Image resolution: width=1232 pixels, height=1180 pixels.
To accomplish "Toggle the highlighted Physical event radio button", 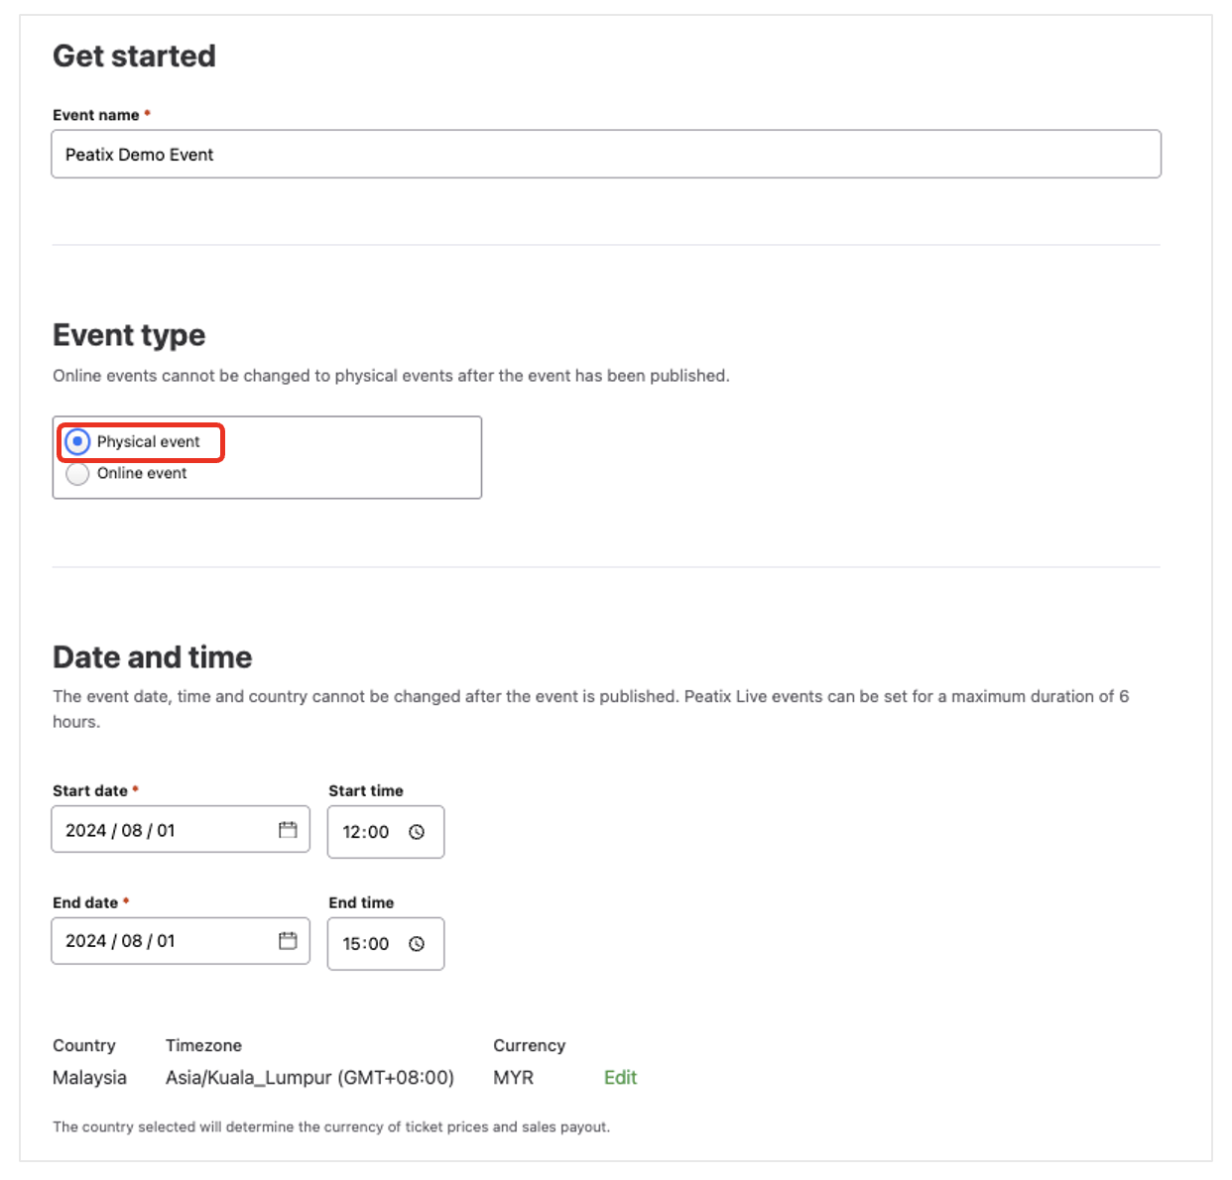I will click(x=77, y=441).
